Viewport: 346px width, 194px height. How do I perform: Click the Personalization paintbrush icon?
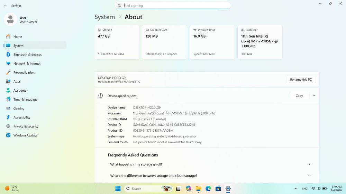8,72
